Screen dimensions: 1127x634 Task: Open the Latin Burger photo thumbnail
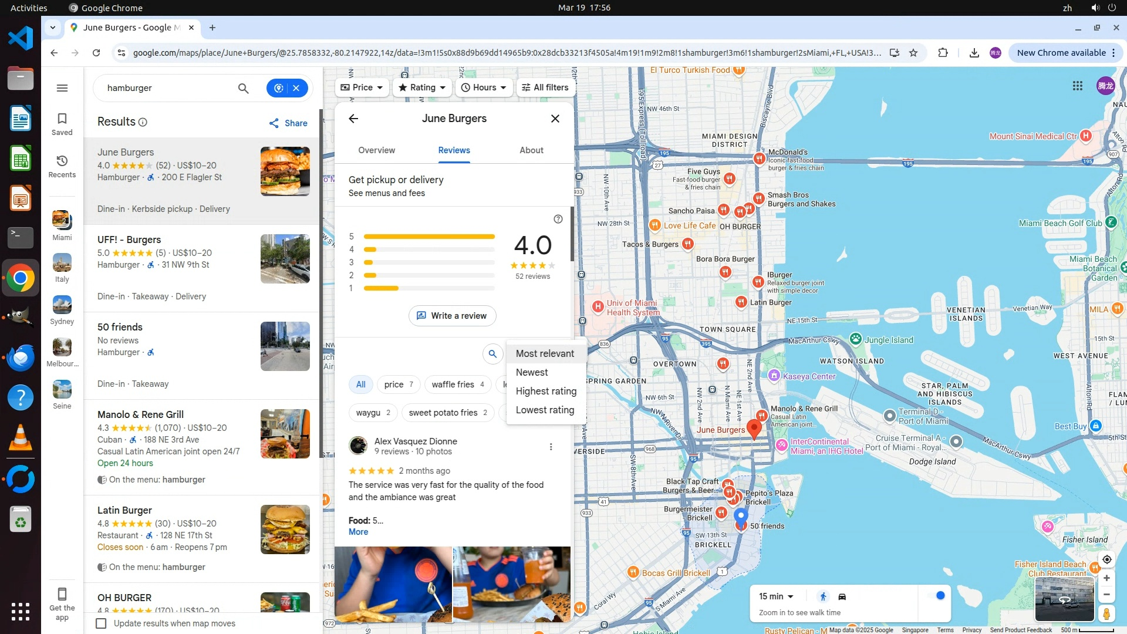(x=285, y=530)
